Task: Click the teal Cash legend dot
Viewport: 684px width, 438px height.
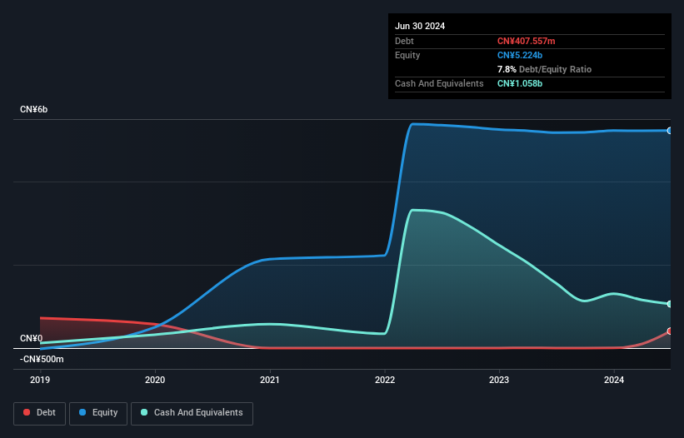Action: click(144, 412)
